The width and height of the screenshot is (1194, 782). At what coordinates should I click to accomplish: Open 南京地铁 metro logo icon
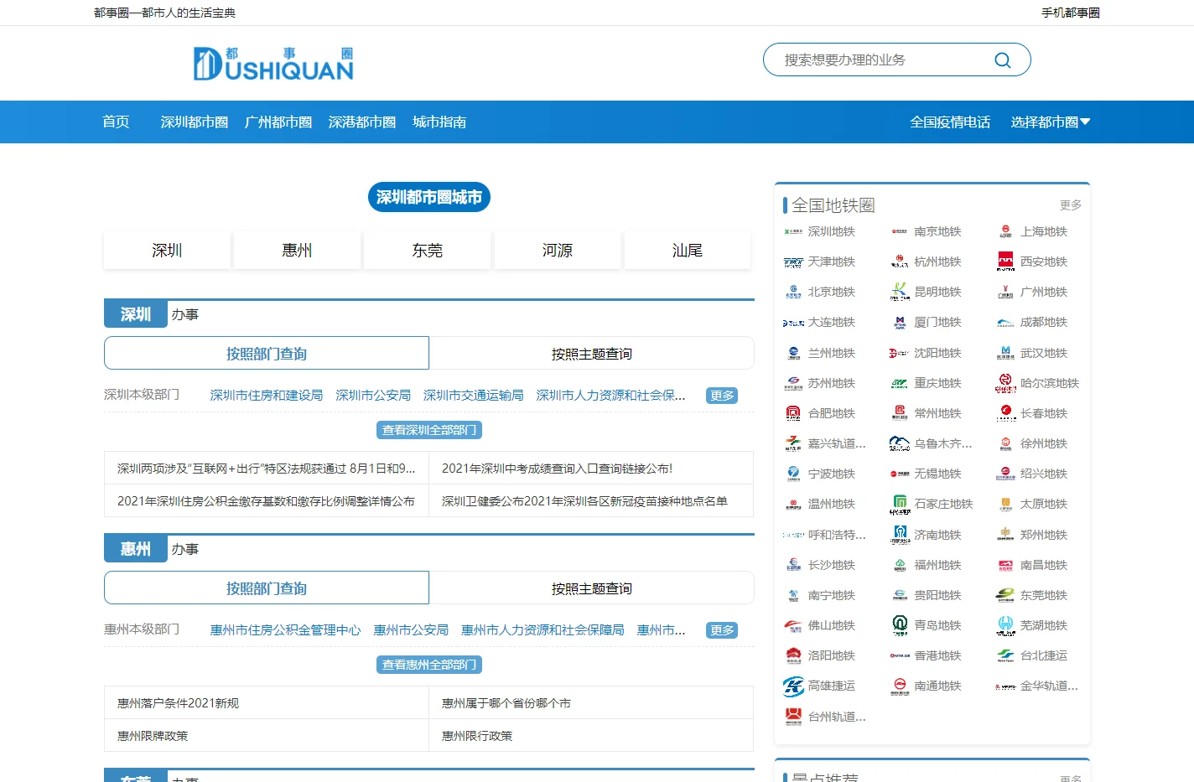[900, 231]
